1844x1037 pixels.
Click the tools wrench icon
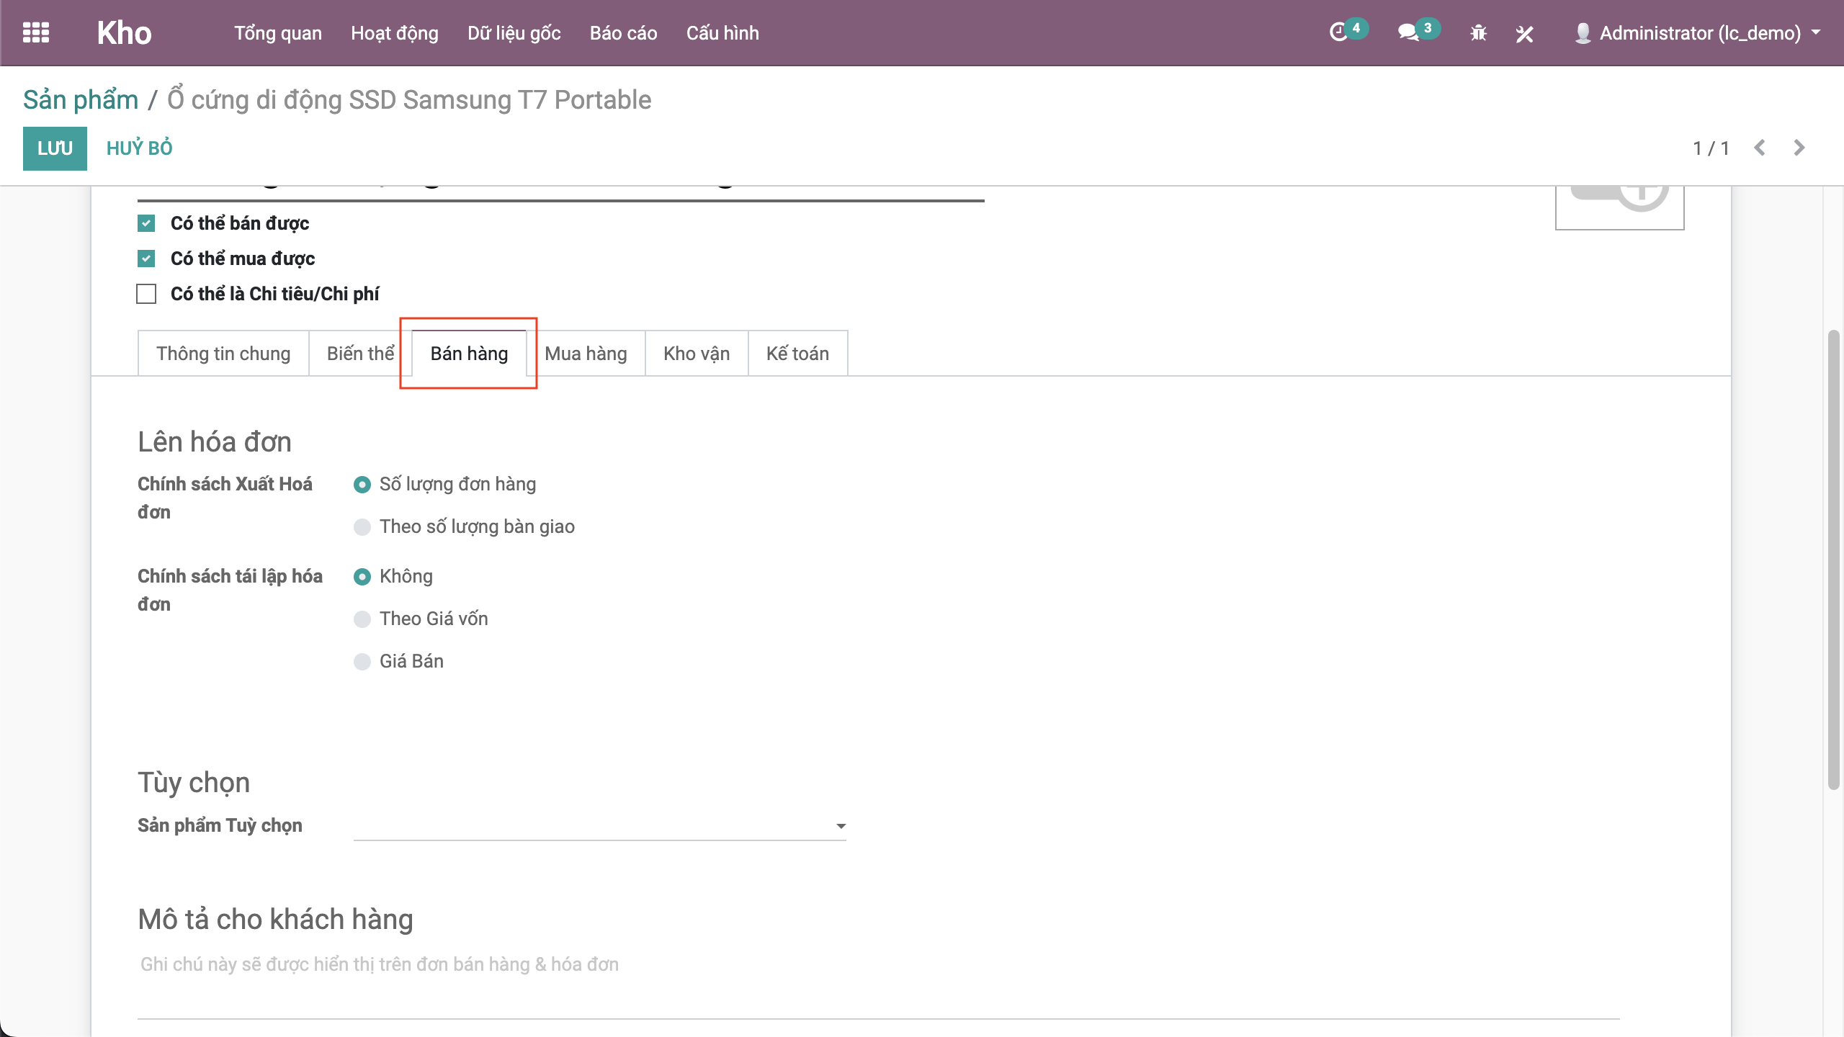pyautogui.click(x=1524, y=33)
